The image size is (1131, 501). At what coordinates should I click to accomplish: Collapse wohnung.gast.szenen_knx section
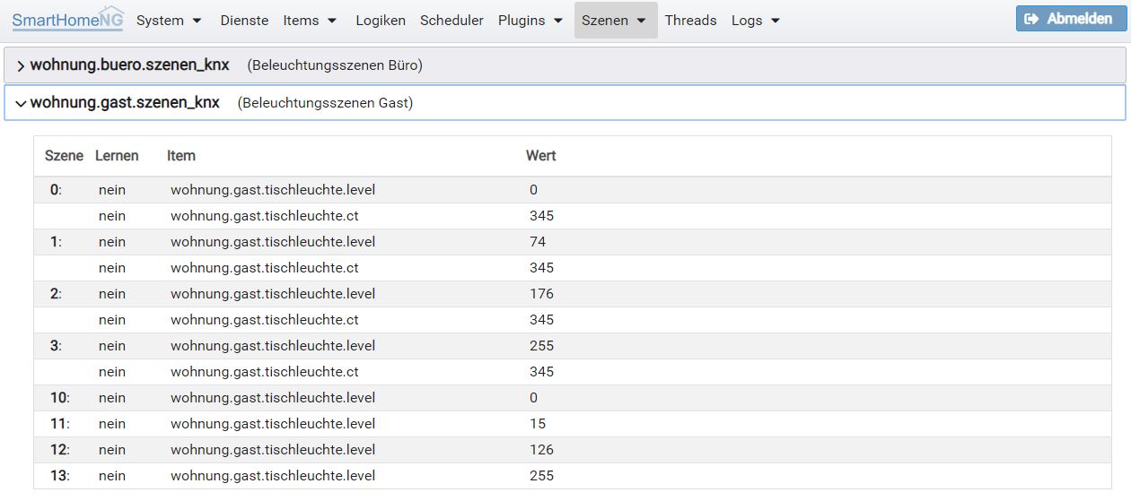click(125, 103)
